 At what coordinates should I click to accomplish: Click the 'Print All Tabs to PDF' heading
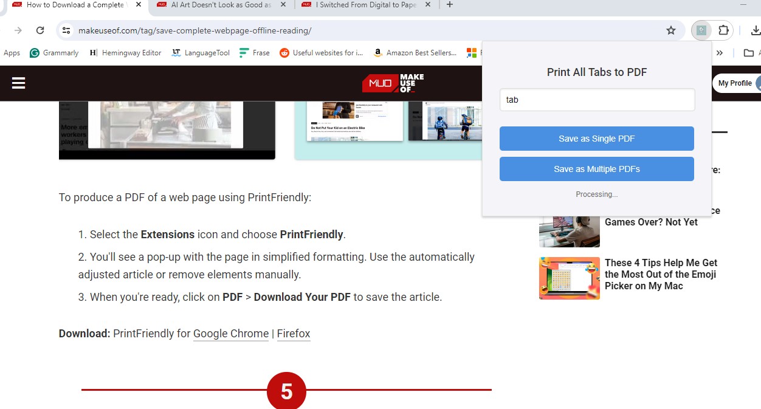597,72
